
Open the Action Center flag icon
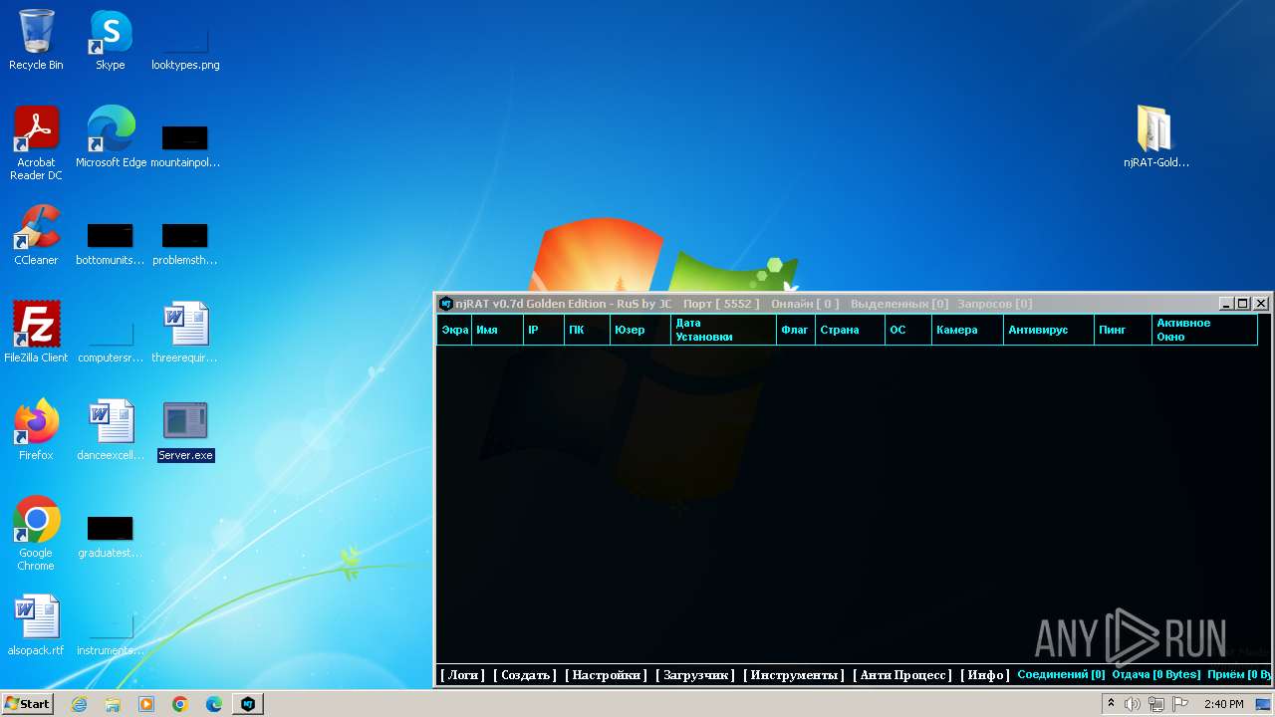pos(1180,704)
